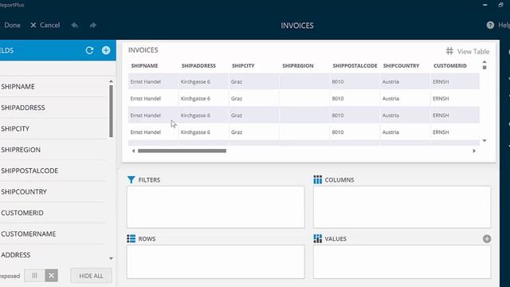Click table vertical scroll down arrow

484,140
